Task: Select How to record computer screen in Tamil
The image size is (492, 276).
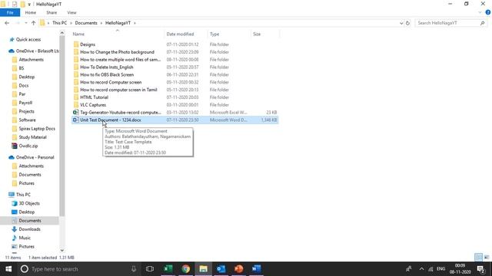Action: tap(118, 90)
